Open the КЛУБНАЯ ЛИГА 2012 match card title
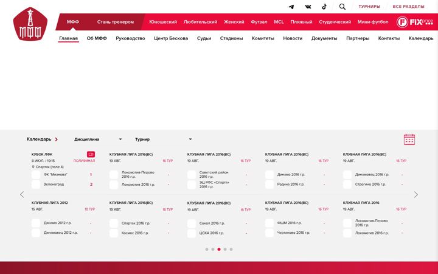The image size is (438, 274). 49,203
